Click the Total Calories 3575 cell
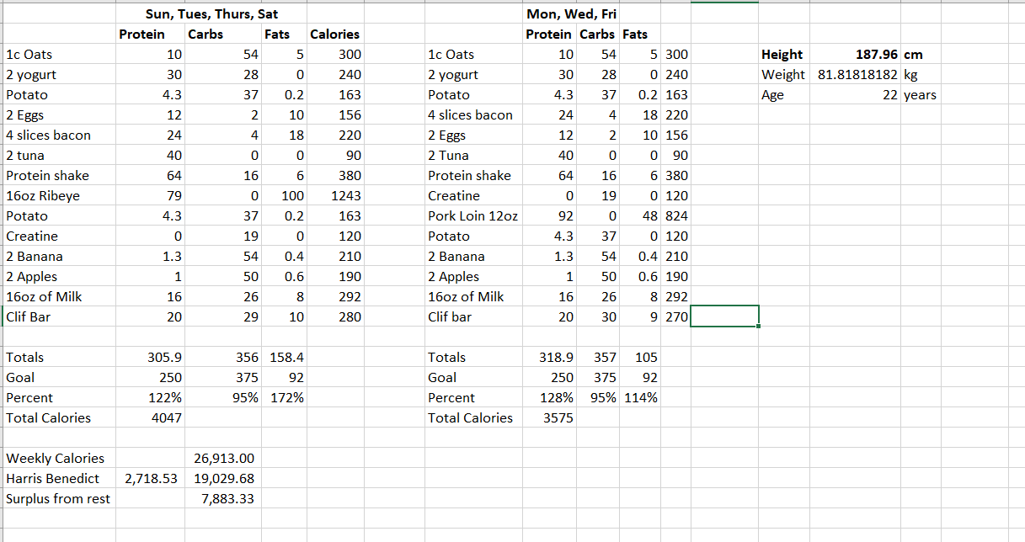 [x=558, y=418]
